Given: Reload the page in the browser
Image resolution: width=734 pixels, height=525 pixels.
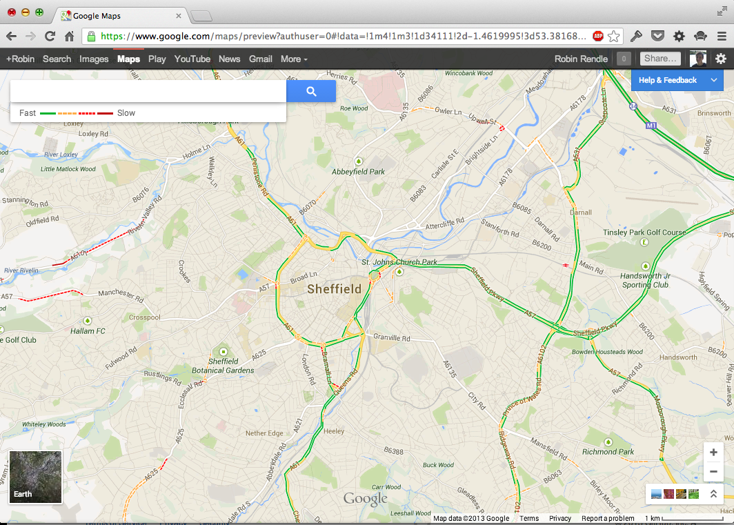Looking at the screenshot, I should coord(50,36).
